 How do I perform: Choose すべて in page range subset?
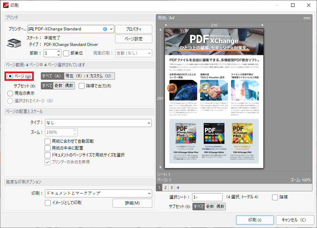point(47,86)
